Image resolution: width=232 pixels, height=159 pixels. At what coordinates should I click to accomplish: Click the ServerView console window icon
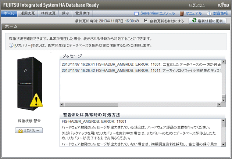click(x=136, y=14)
